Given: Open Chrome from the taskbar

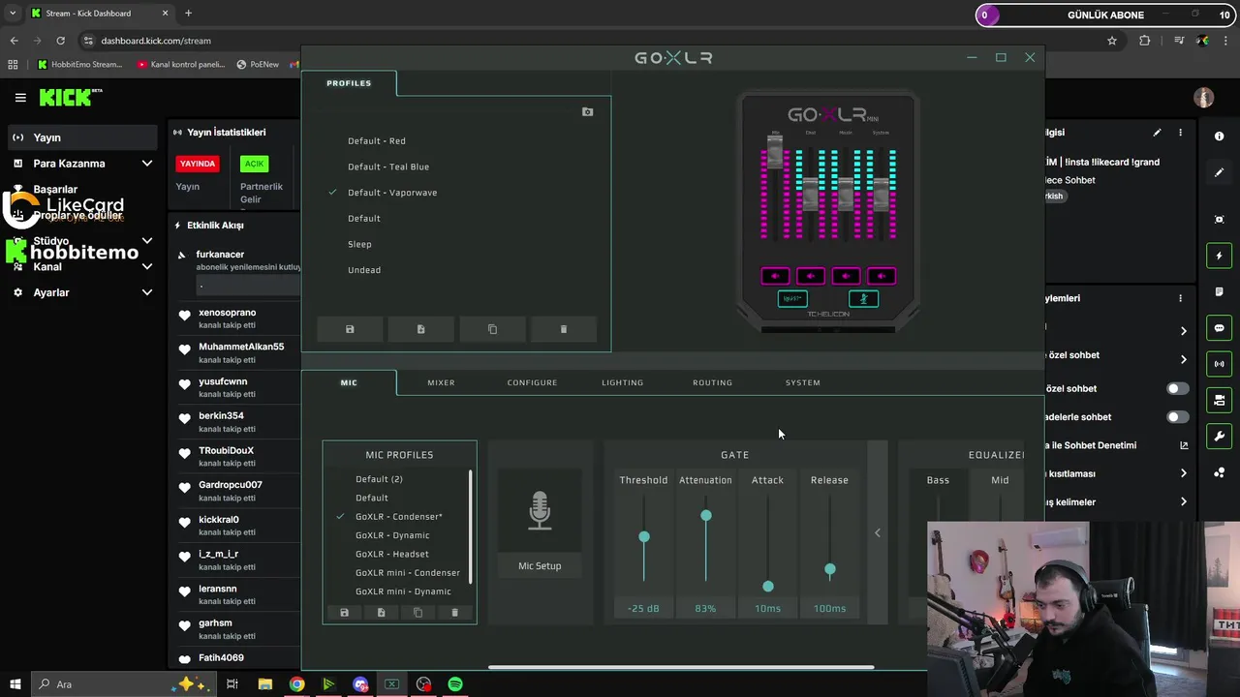Looking at the screenshot, I should tap(296, 684).
